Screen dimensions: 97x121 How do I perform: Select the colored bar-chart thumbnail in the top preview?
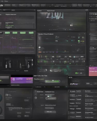coord(55,15)
